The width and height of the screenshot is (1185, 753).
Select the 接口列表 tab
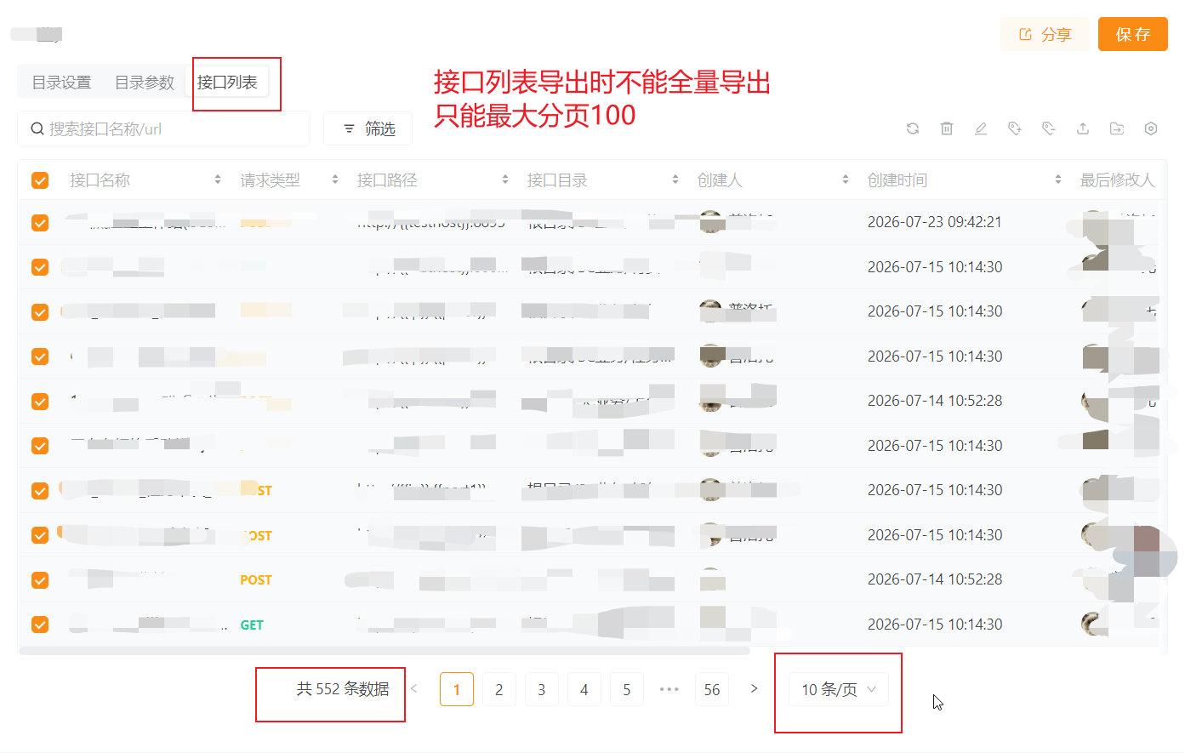[x=227, y=83]
